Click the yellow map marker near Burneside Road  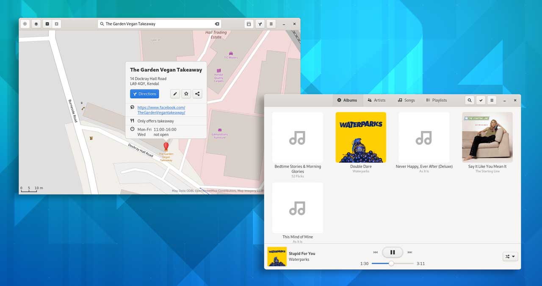pyautogui.click(x=91, y=138)
